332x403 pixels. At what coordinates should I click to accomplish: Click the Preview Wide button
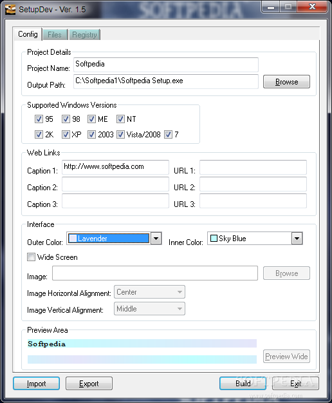286,357
